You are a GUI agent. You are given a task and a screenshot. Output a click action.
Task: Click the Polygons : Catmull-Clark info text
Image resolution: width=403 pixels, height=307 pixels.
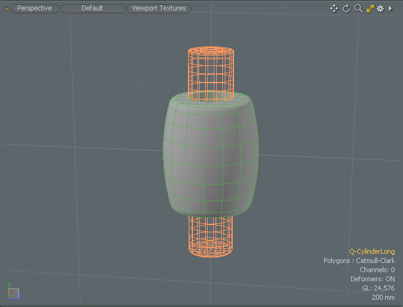click(359, 261)
